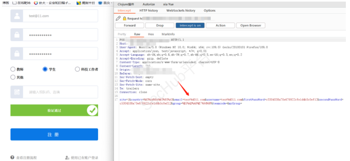Image resolution: width=350 pixels, height=161 pixels.
Task: Click the user avatar icon beside email field
Action: [17, 16]
